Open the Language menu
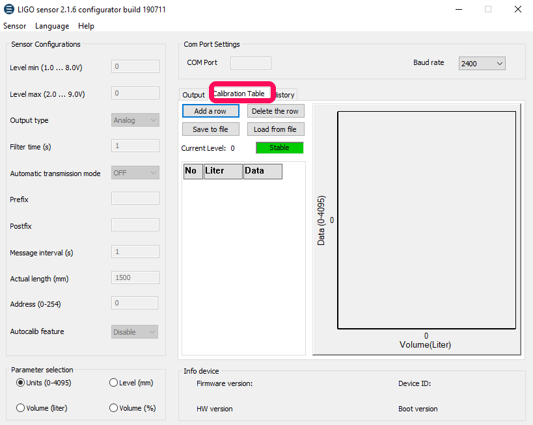This screenshot has width=533, height=425. (x=52, y=26)
